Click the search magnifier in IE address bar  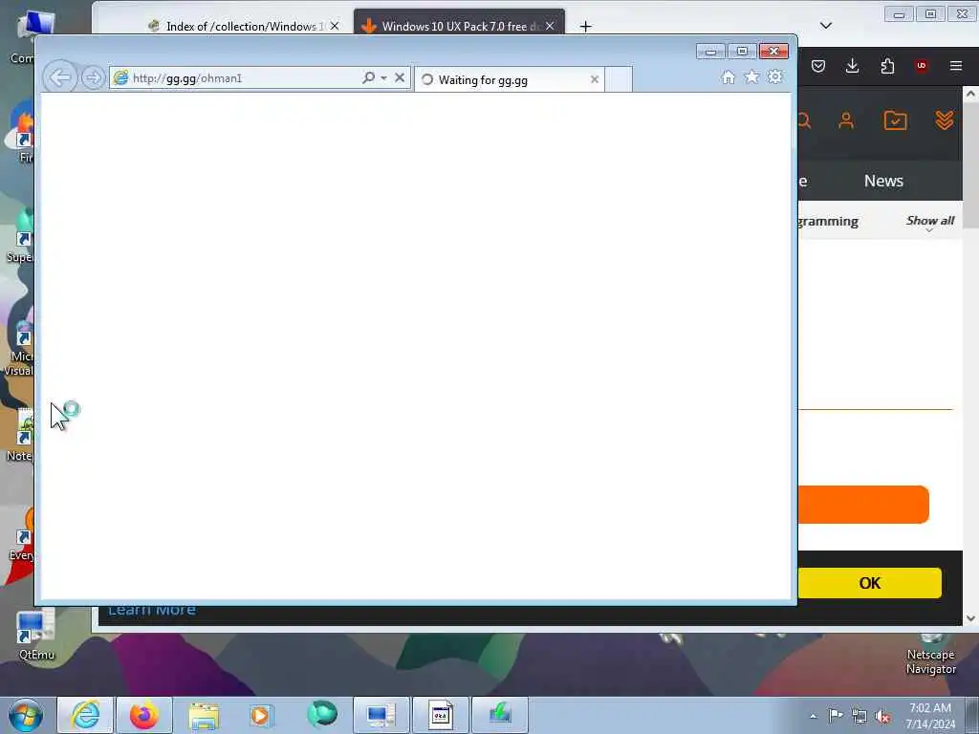368,77
